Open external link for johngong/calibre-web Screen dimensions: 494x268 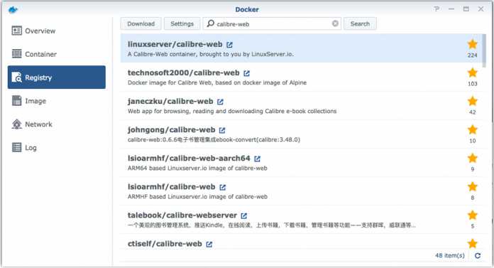tap(222, 130)
